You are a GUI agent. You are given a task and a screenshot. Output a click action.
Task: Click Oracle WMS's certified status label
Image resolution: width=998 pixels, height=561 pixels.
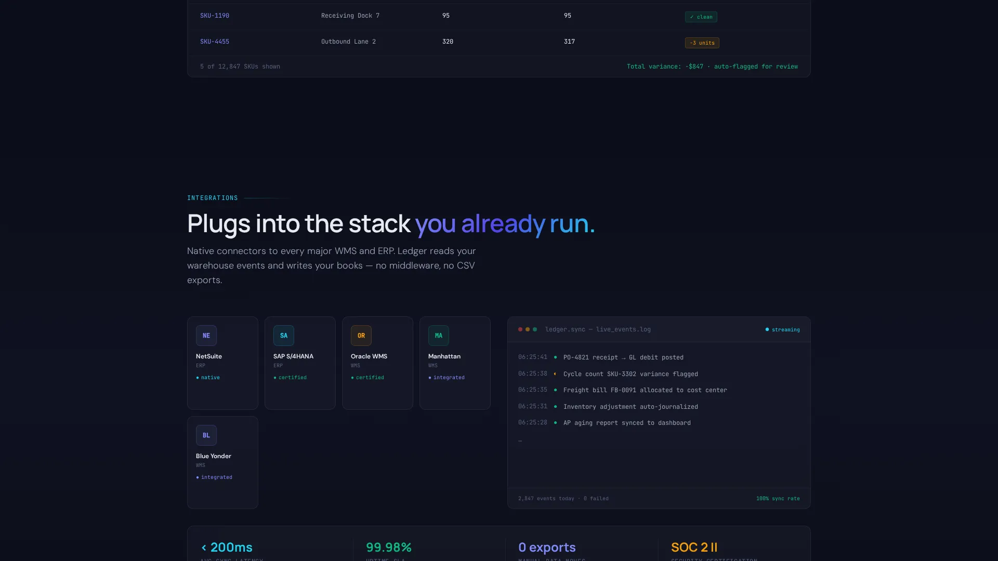point(367,378)
